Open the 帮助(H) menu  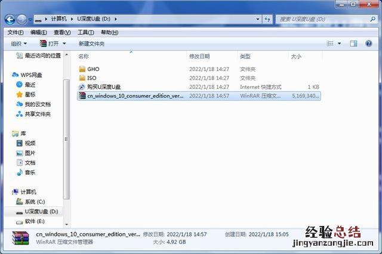[110, 32]
